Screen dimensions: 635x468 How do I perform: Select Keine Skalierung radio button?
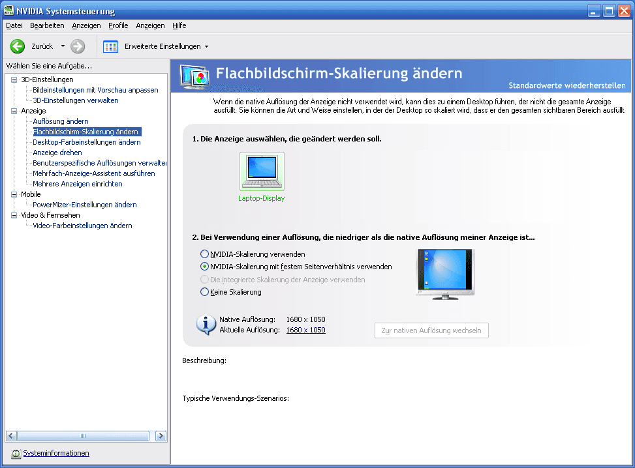[204, 292]
